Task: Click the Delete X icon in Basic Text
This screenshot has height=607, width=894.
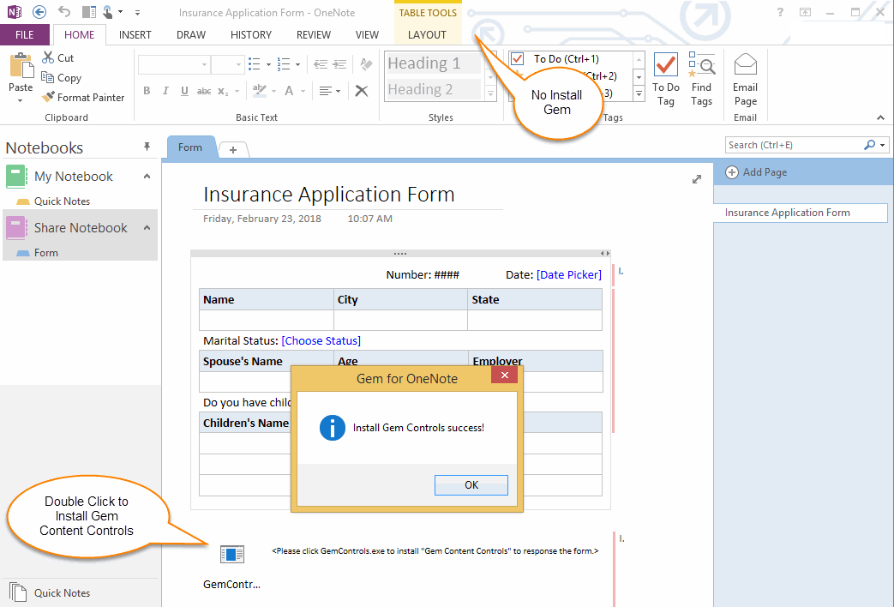Action: click(x=362, y=91)
